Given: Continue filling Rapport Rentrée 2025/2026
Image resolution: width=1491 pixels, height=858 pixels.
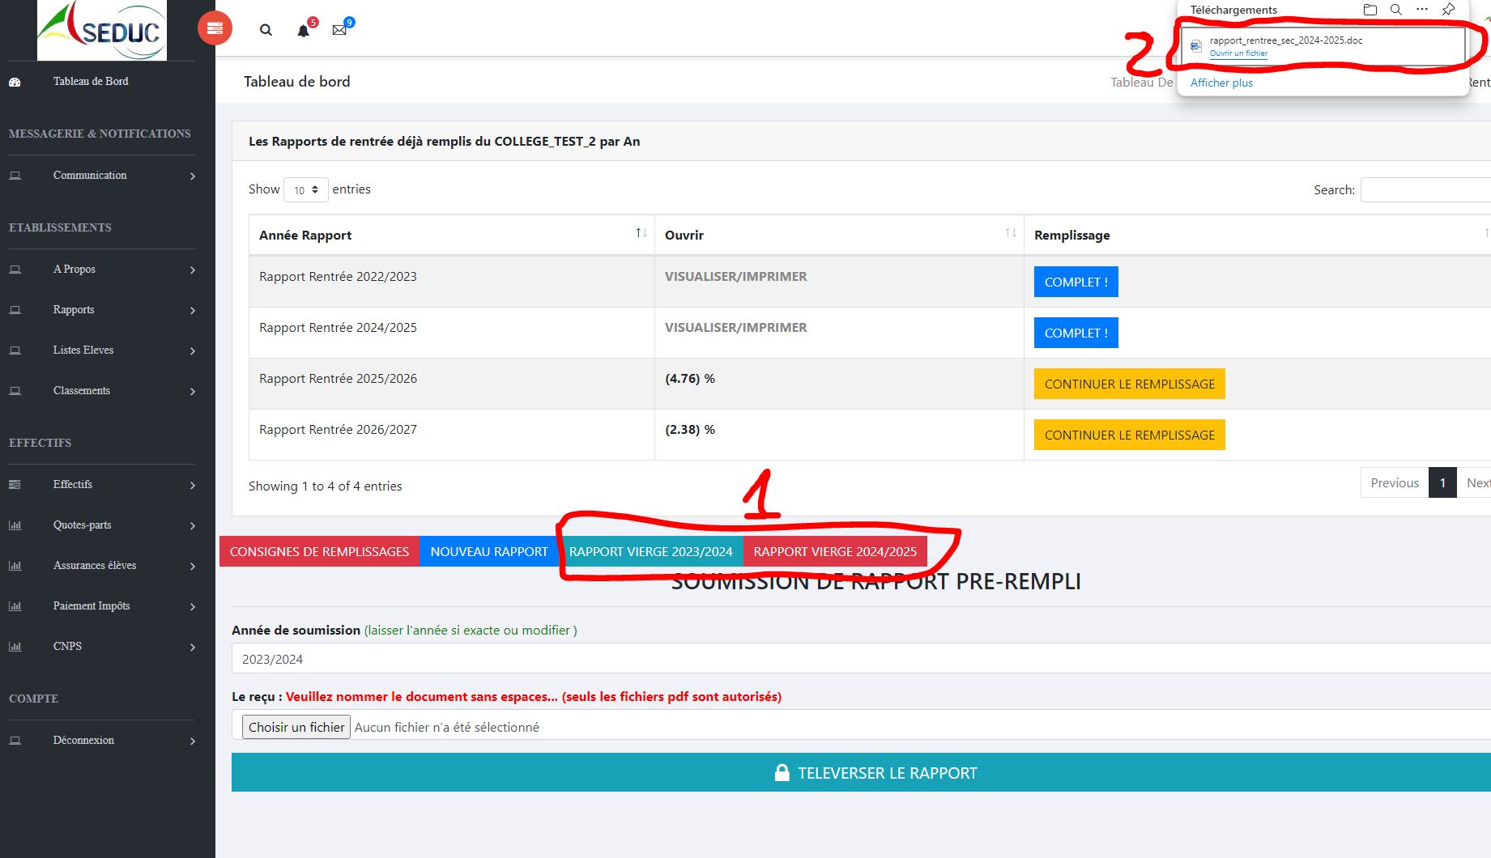Looking at the screenshot, I should point(1129,384).
